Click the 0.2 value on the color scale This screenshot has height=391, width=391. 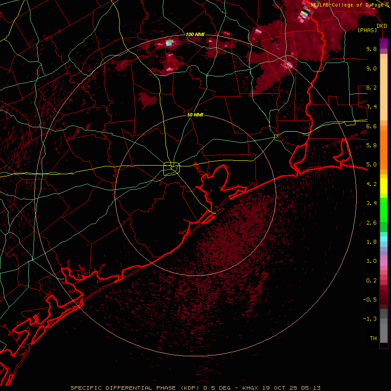pyautogui.click(x=371, y=281)
